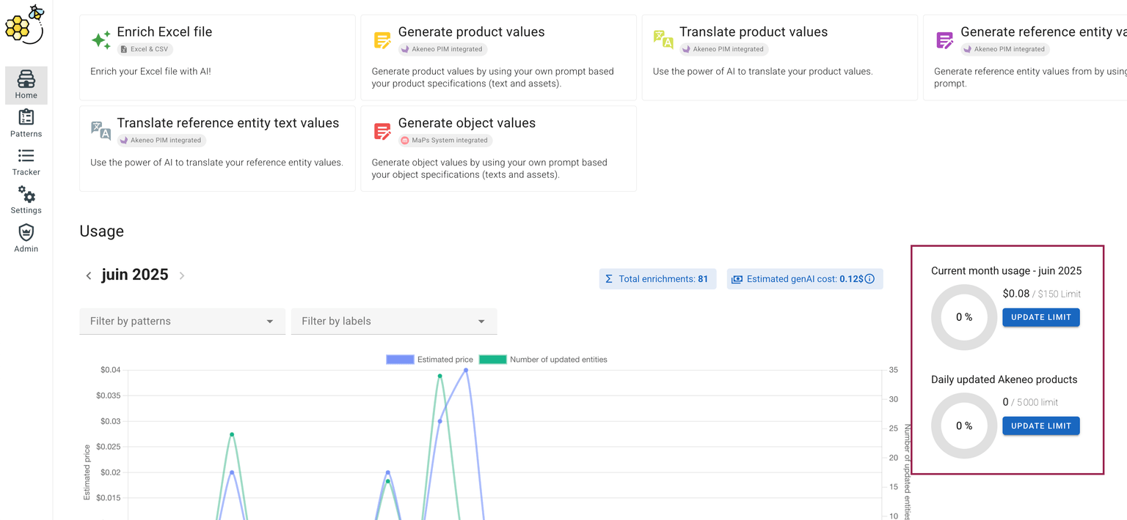Click the bee honeycomb logo
The height and width of the screenshot is (520, 1127).
(25, 24)
